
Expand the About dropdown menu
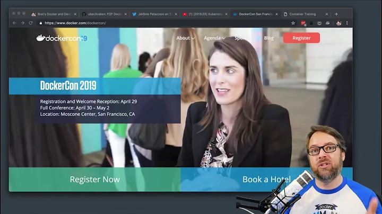tap(185, 38)
